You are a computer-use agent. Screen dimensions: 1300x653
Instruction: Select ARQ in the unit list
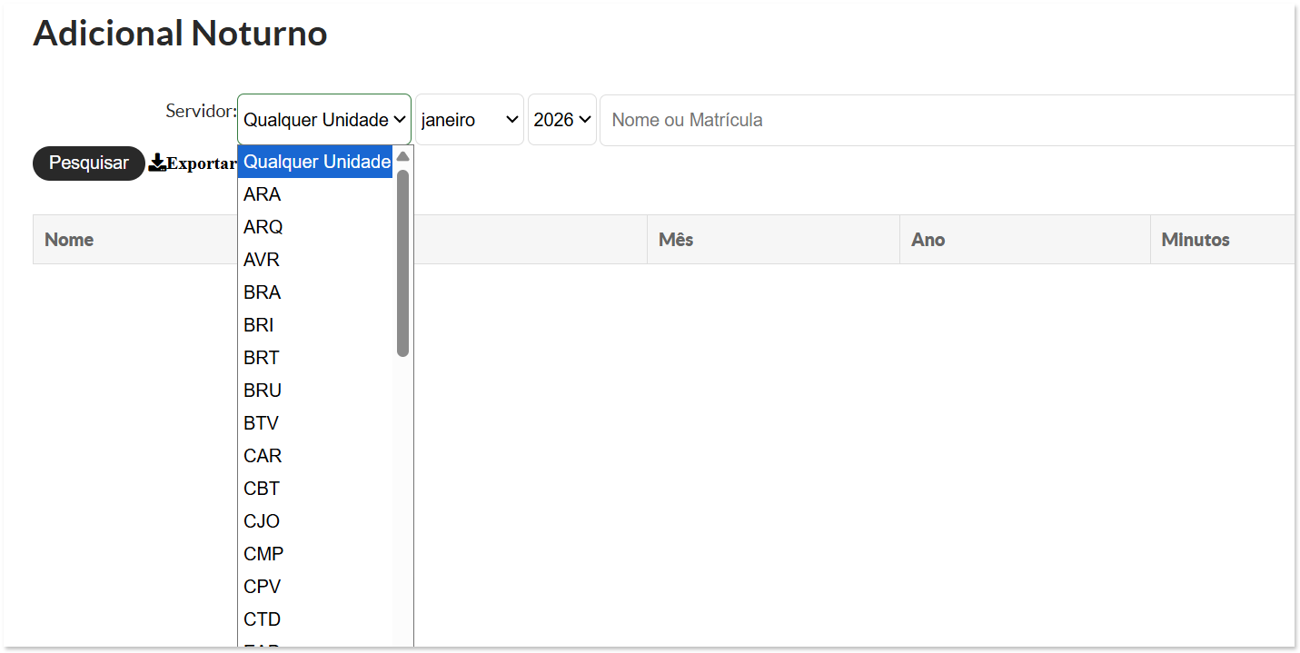point(263,227)
